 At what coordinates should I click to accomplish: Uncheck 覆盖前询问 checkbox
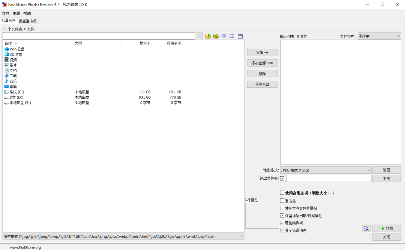pyautogui.click(x=282, y=223)
